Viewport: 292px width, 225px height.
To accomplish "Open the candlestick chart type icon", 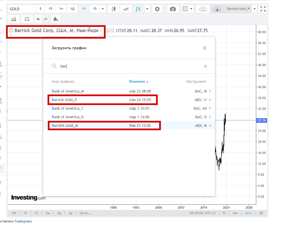I will coord(113,9).
